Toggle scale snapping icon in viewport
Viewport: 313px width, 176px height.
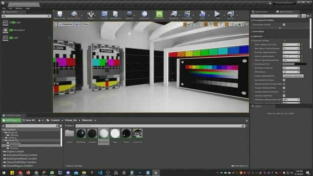226,24
